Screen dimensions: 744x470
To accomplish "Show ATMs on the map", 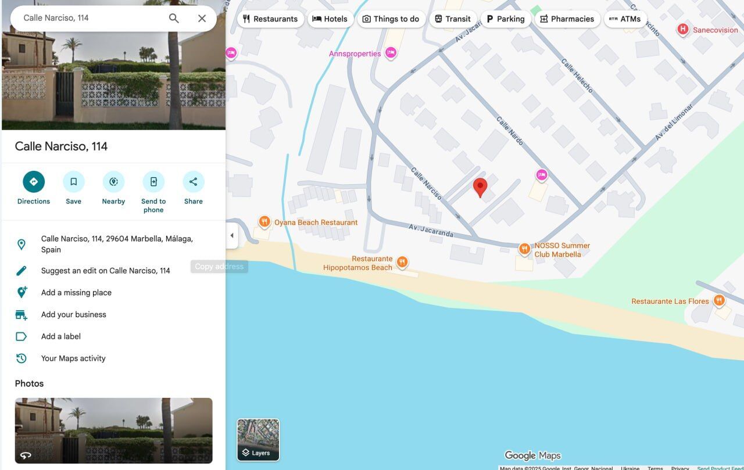I will 625,19.
